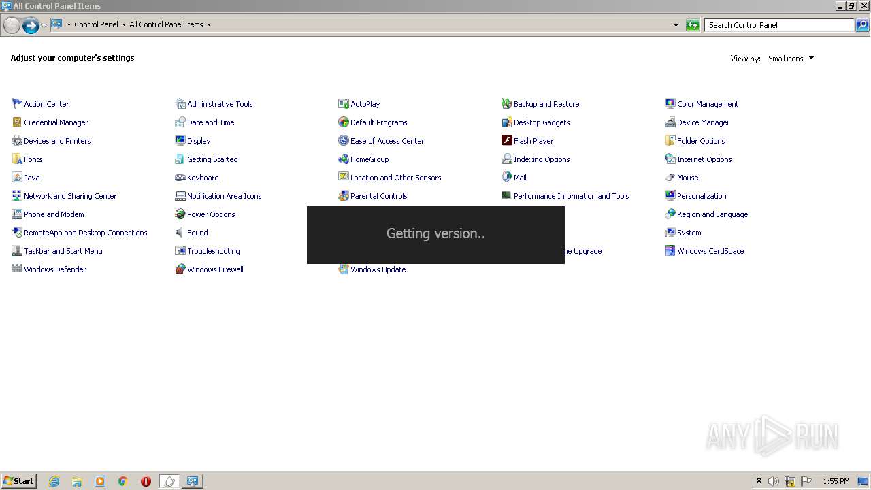Open Date and Time icon
871x490 pixels.
[180, 122]
